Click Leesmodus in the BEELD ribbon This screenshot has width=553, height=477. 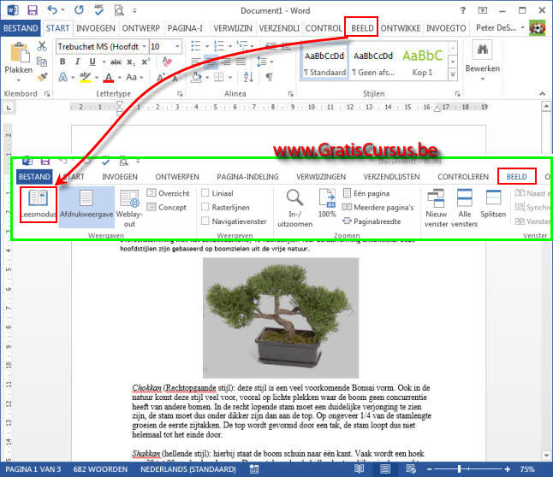pyautogui.click(x=38, y=203)
